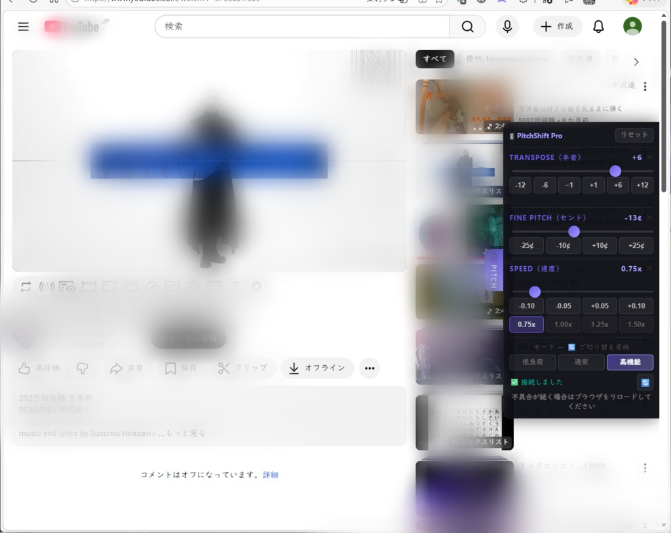671x533 pixels.
Task: Toggle the video loop icon below the player
Action: click(x=26, y=286)
